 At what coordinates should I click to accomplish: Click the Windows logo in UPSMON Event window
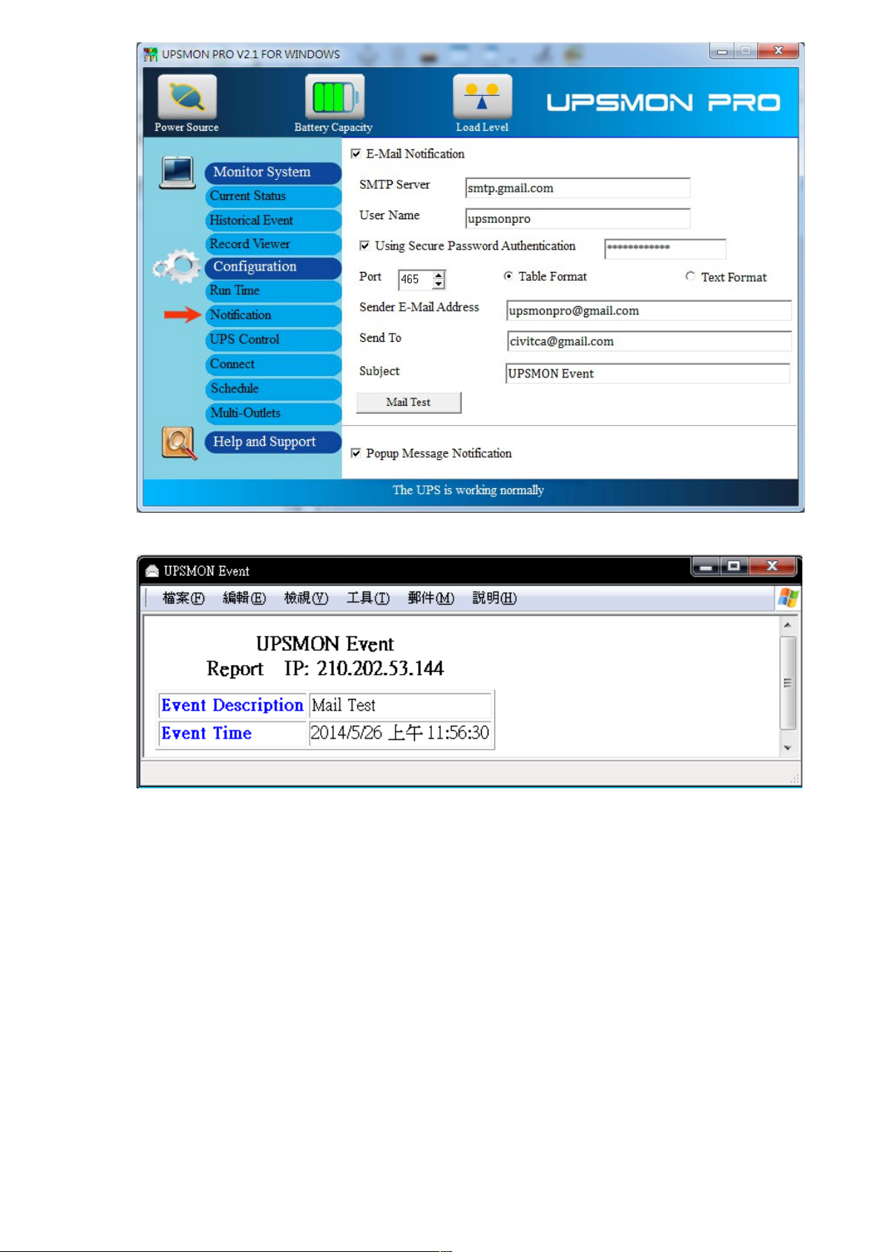coord(788,598)
